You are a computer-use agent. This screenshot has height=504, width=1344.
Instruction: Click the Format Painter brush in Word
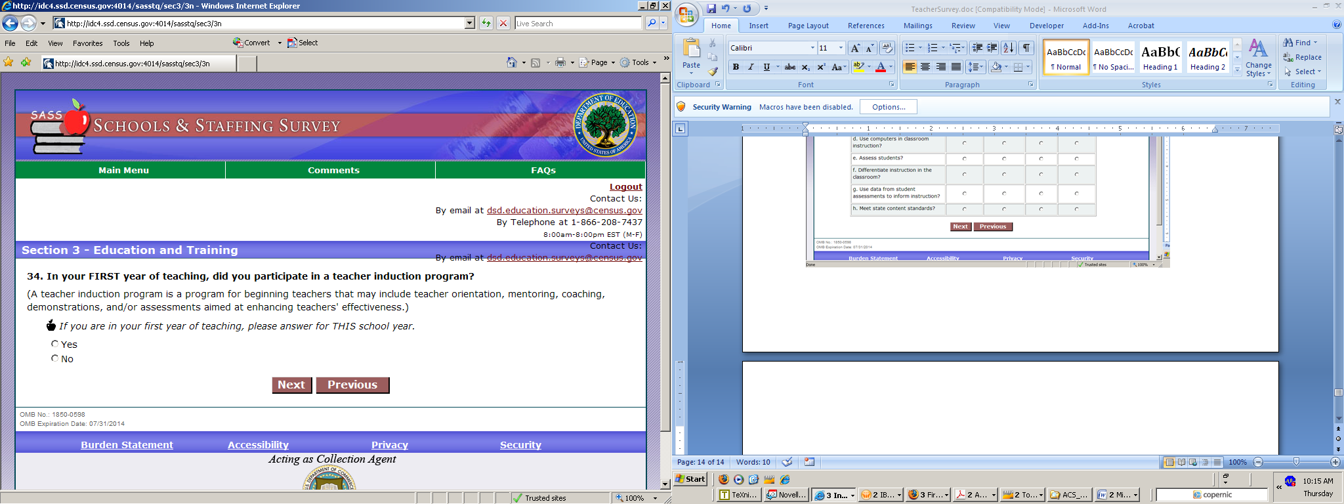(713, 72)
